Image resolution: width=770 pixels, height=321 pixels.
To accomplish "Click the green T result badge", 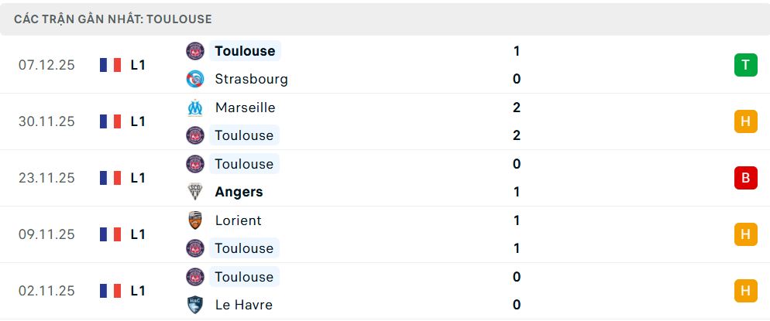I will pos(745,65).
